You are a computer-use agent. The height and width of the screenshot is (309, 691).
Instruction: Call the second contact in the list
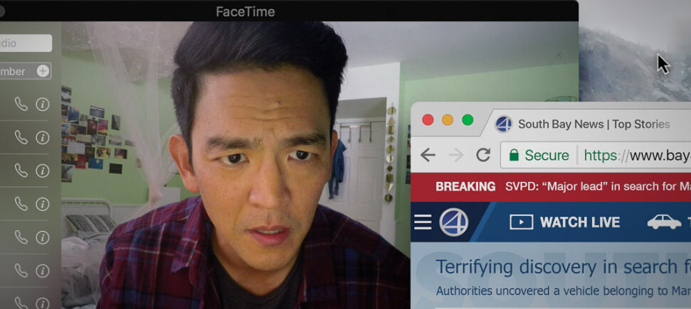(x=21, y=137)
